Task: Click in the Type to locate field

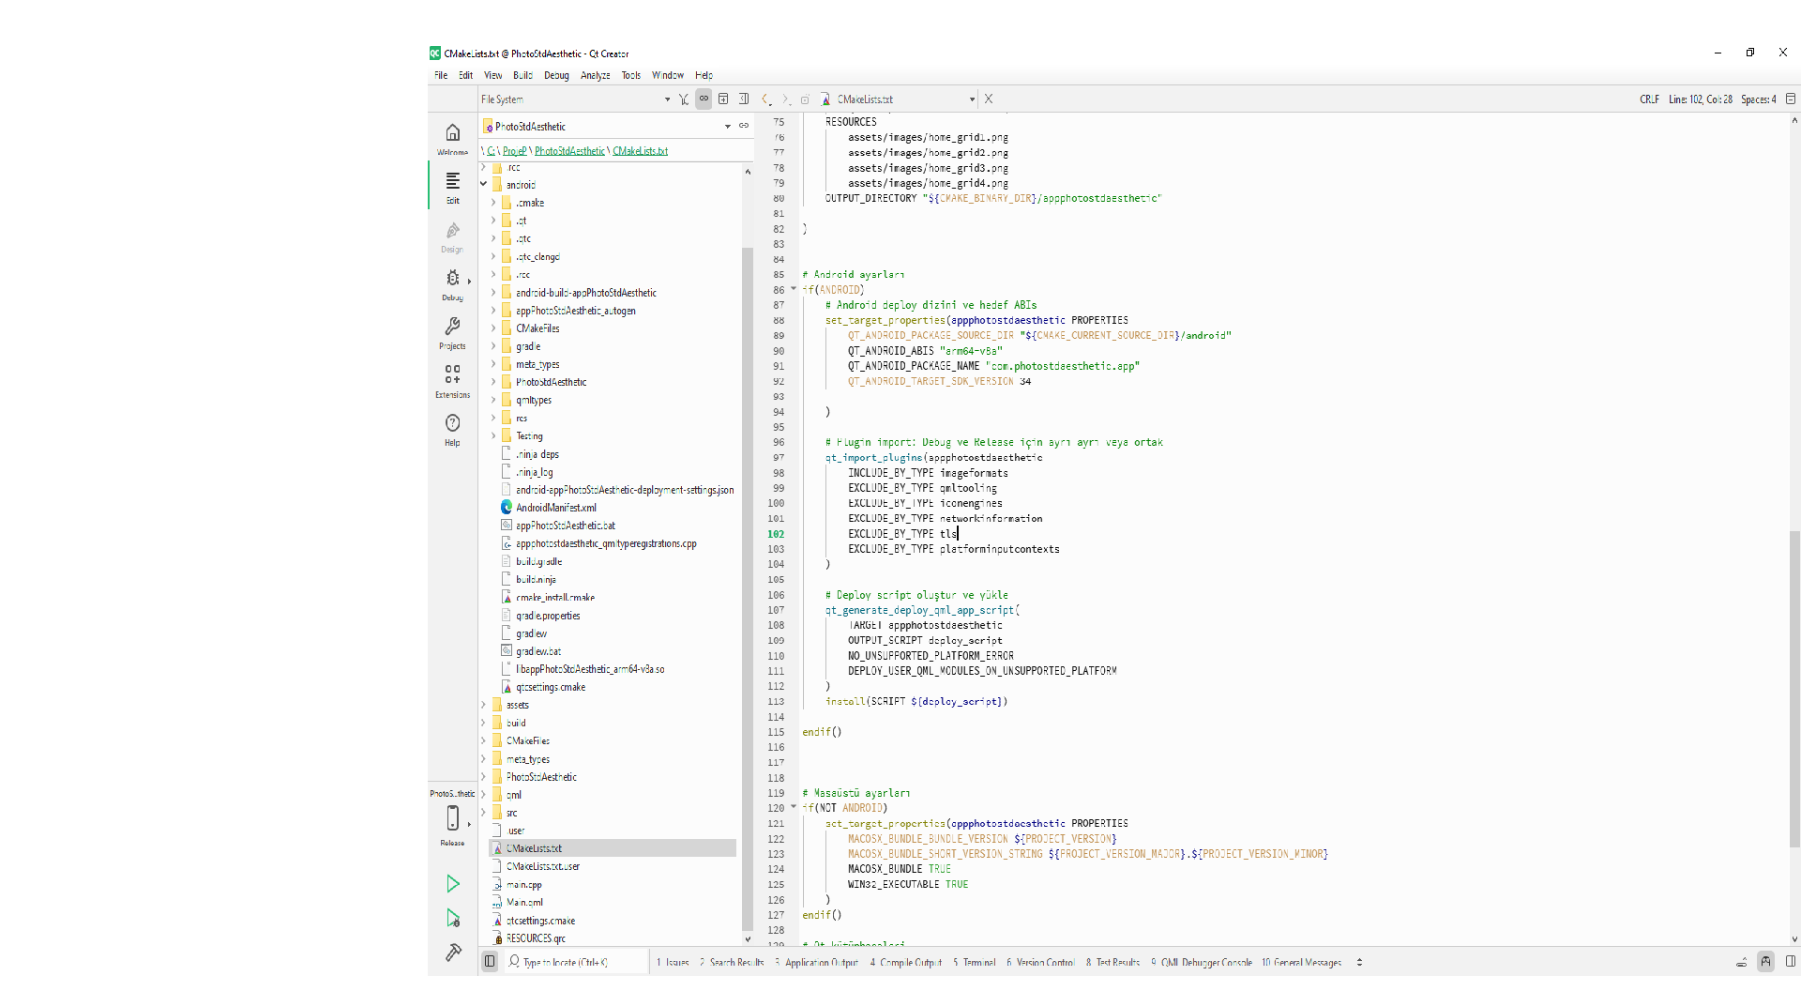Action: pyautogui.click(x=576, y=962)
